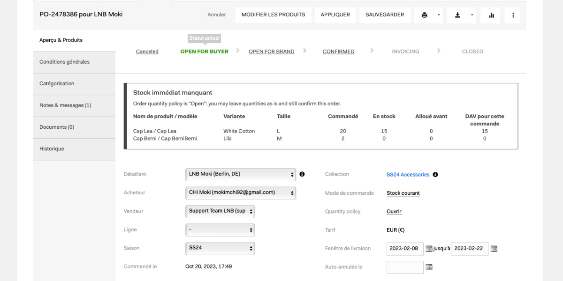Click MODIFIER LES PRODUITS button
Image resolution: width=563 pixels, height=281 pixels.
point(274,15)
